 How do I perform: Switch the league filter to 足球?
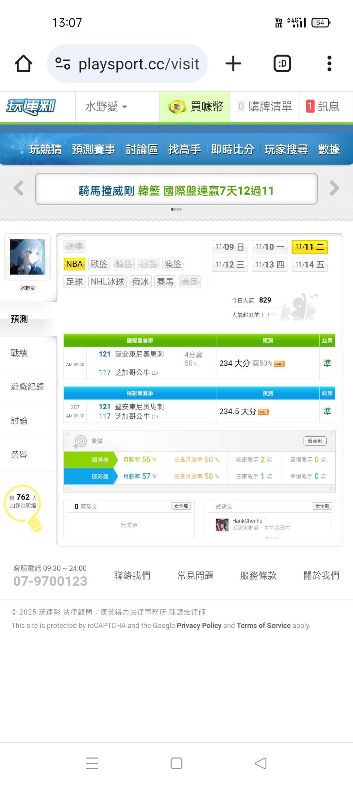pos(74,282)
